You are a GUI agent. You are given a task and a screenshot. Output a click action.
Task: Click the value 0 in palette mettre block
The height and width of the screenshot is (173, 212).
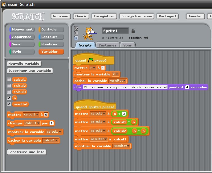click(x=46, y=115)
